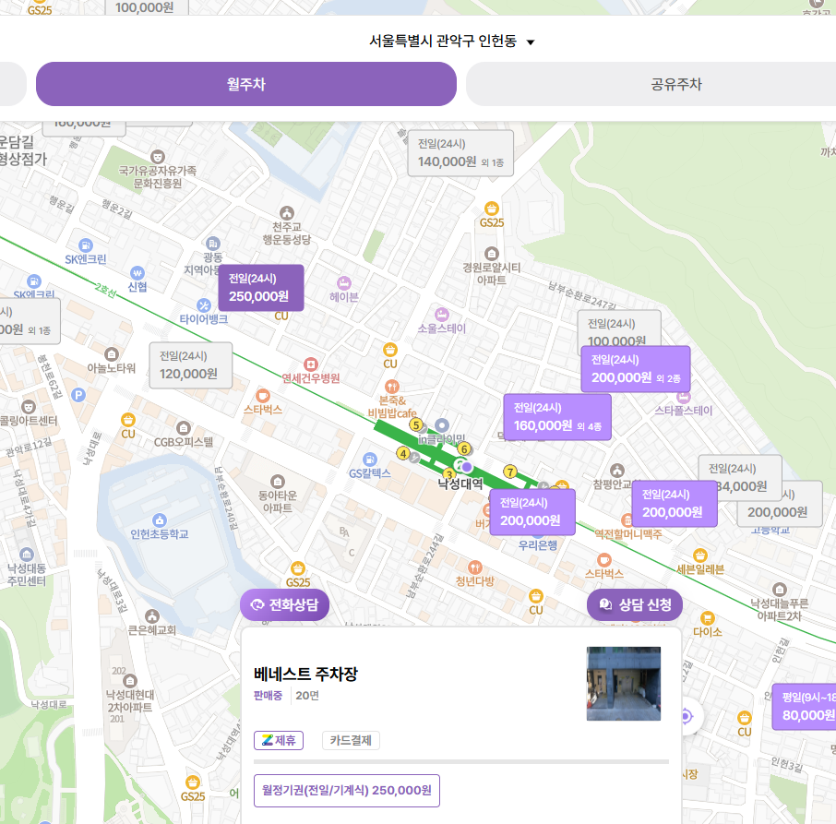
Task: Select the 평일(9시~18 80,000원 price marker
Action: (805, 707)
